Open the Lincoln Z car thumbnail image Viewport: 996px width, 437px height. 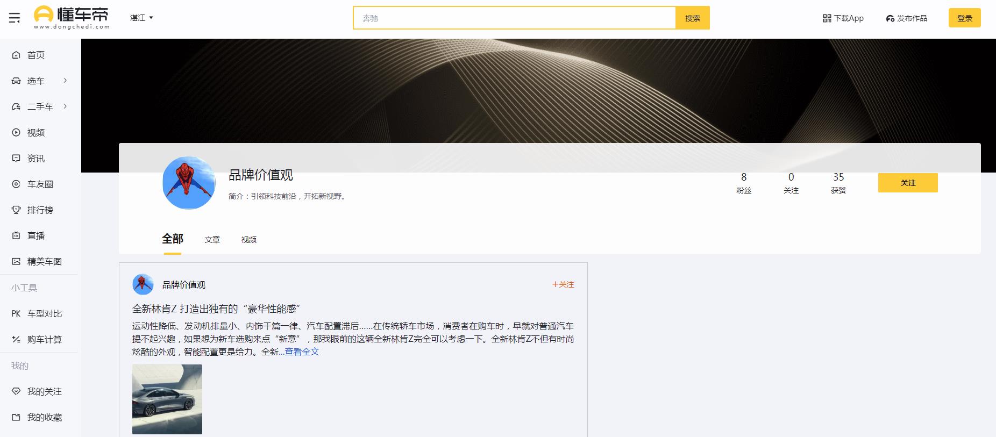[x=167, y=399]
